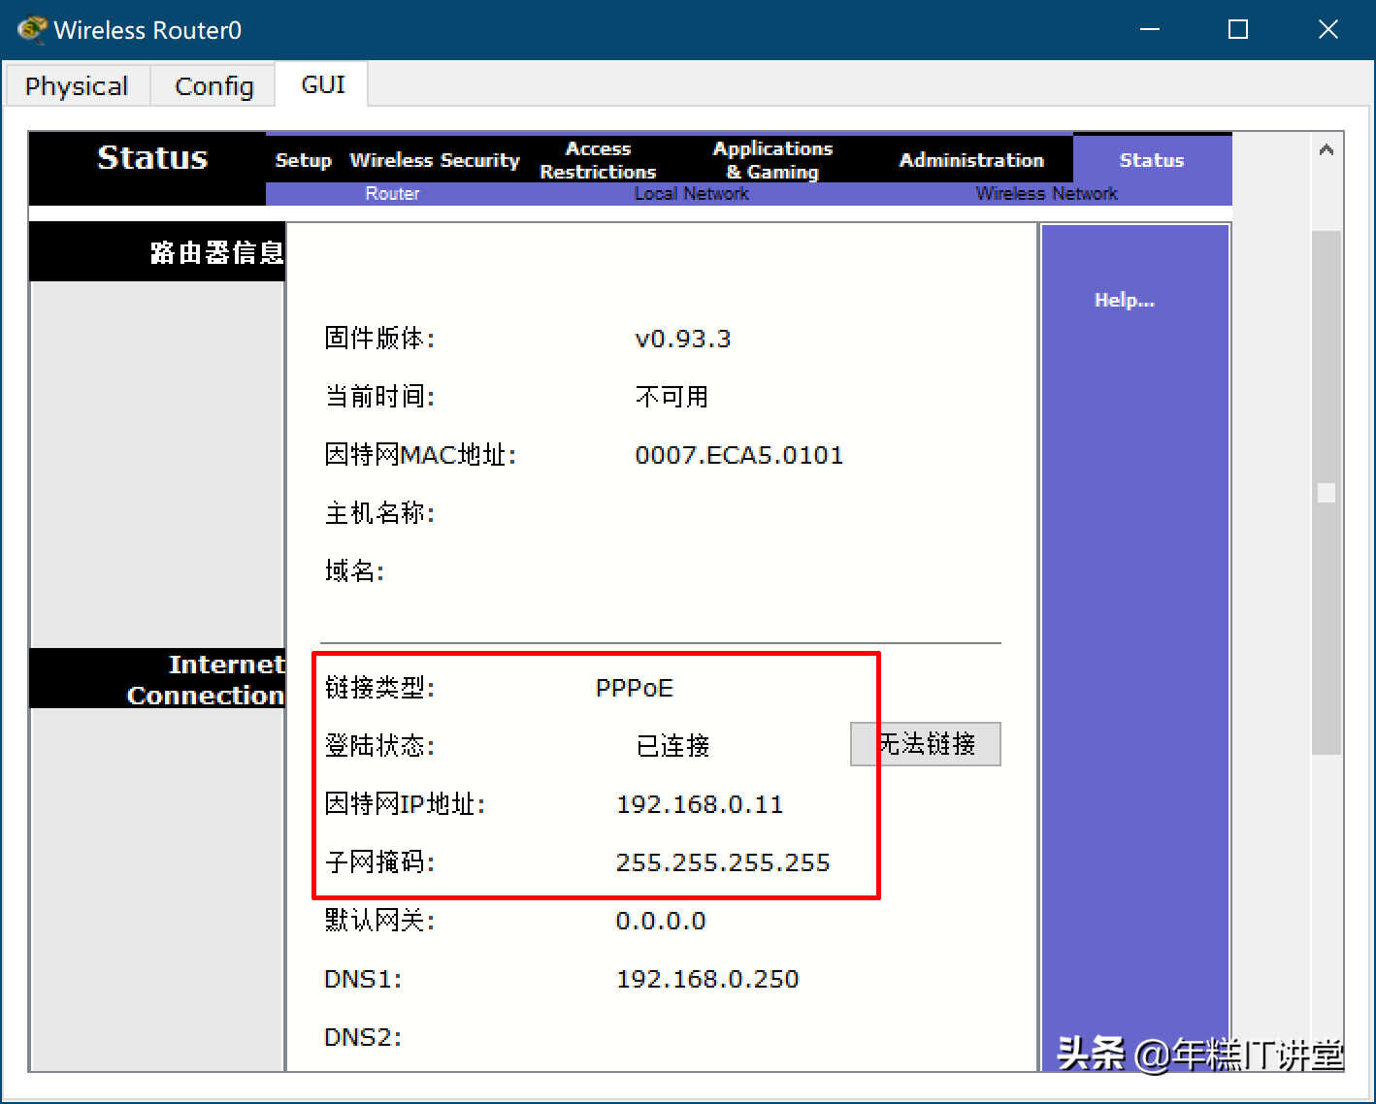This screenshot has height=1104, width=1376.
Task: Click connection type value PPPoE
Action: coord(634,688)
